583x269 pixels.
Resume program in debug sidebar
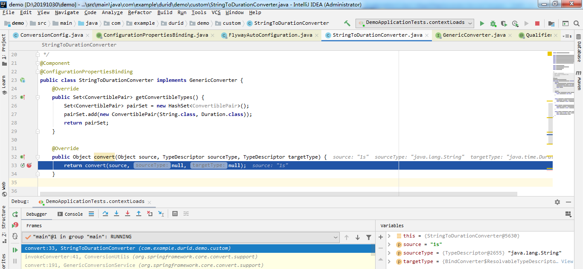[x=15, y=250]
